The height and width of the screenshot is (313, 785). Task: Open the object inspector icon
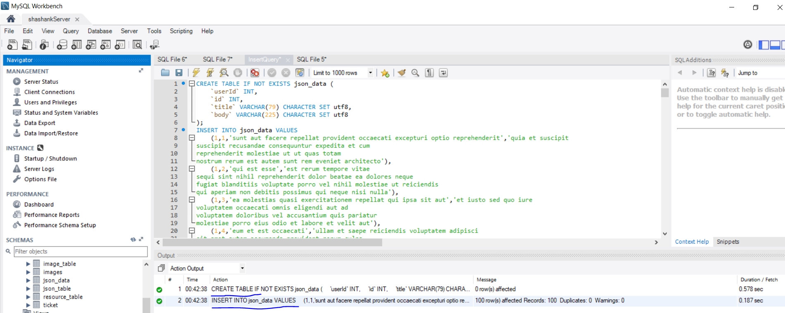click(44, 44)
